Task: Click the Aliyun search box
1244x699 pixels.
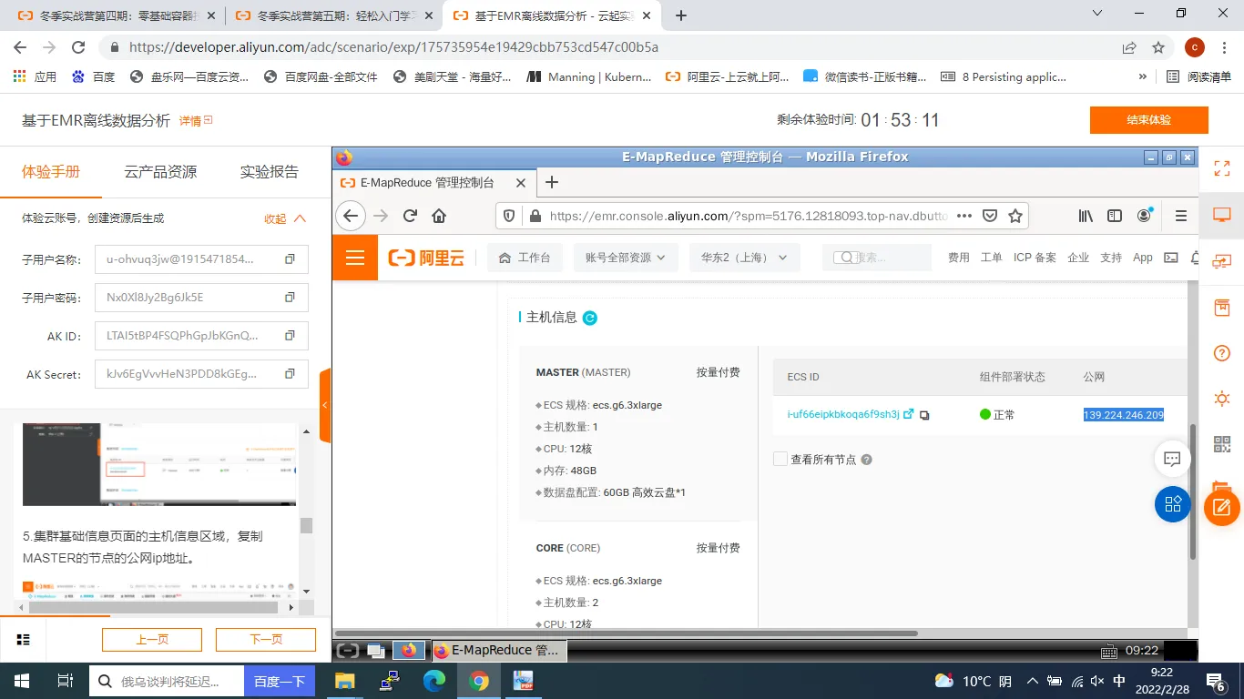Action: pyautogui.click(x=877, y=258)
